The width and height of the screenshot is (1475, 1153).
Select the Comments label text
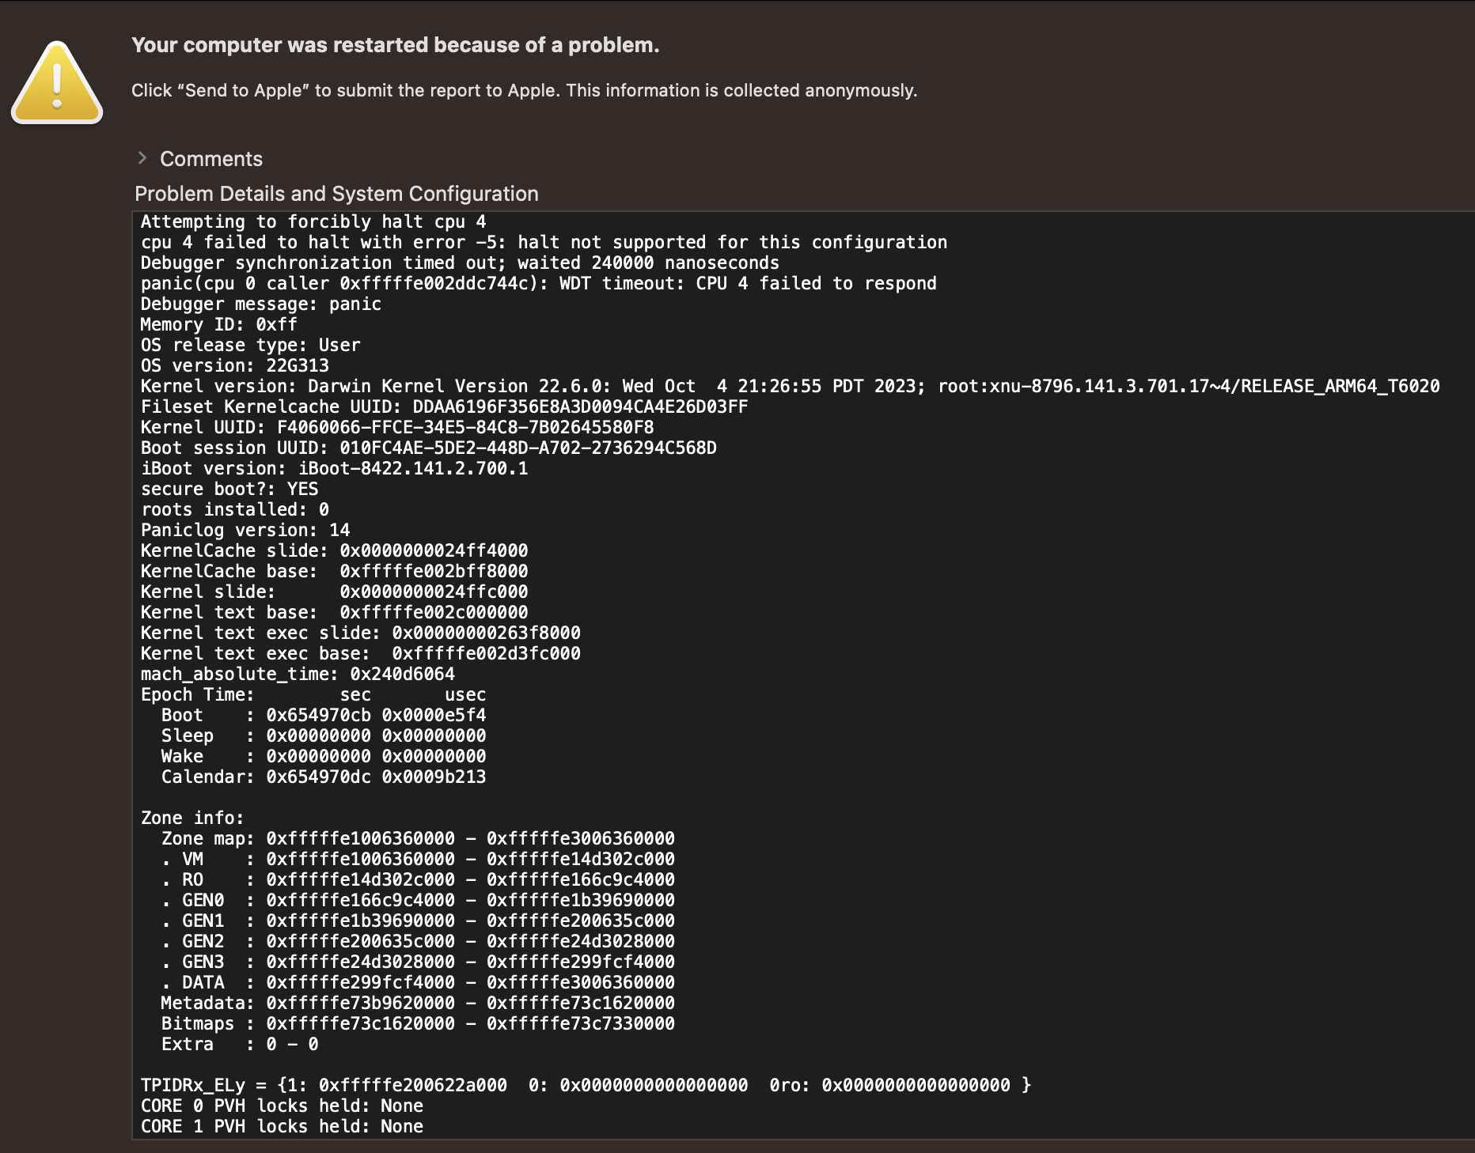211,159
